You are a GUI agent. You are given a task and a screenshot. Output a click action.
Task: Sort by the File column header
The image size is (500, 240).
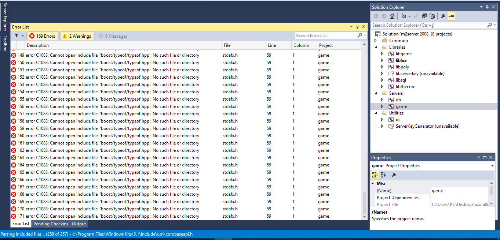[x=244, y=45]
